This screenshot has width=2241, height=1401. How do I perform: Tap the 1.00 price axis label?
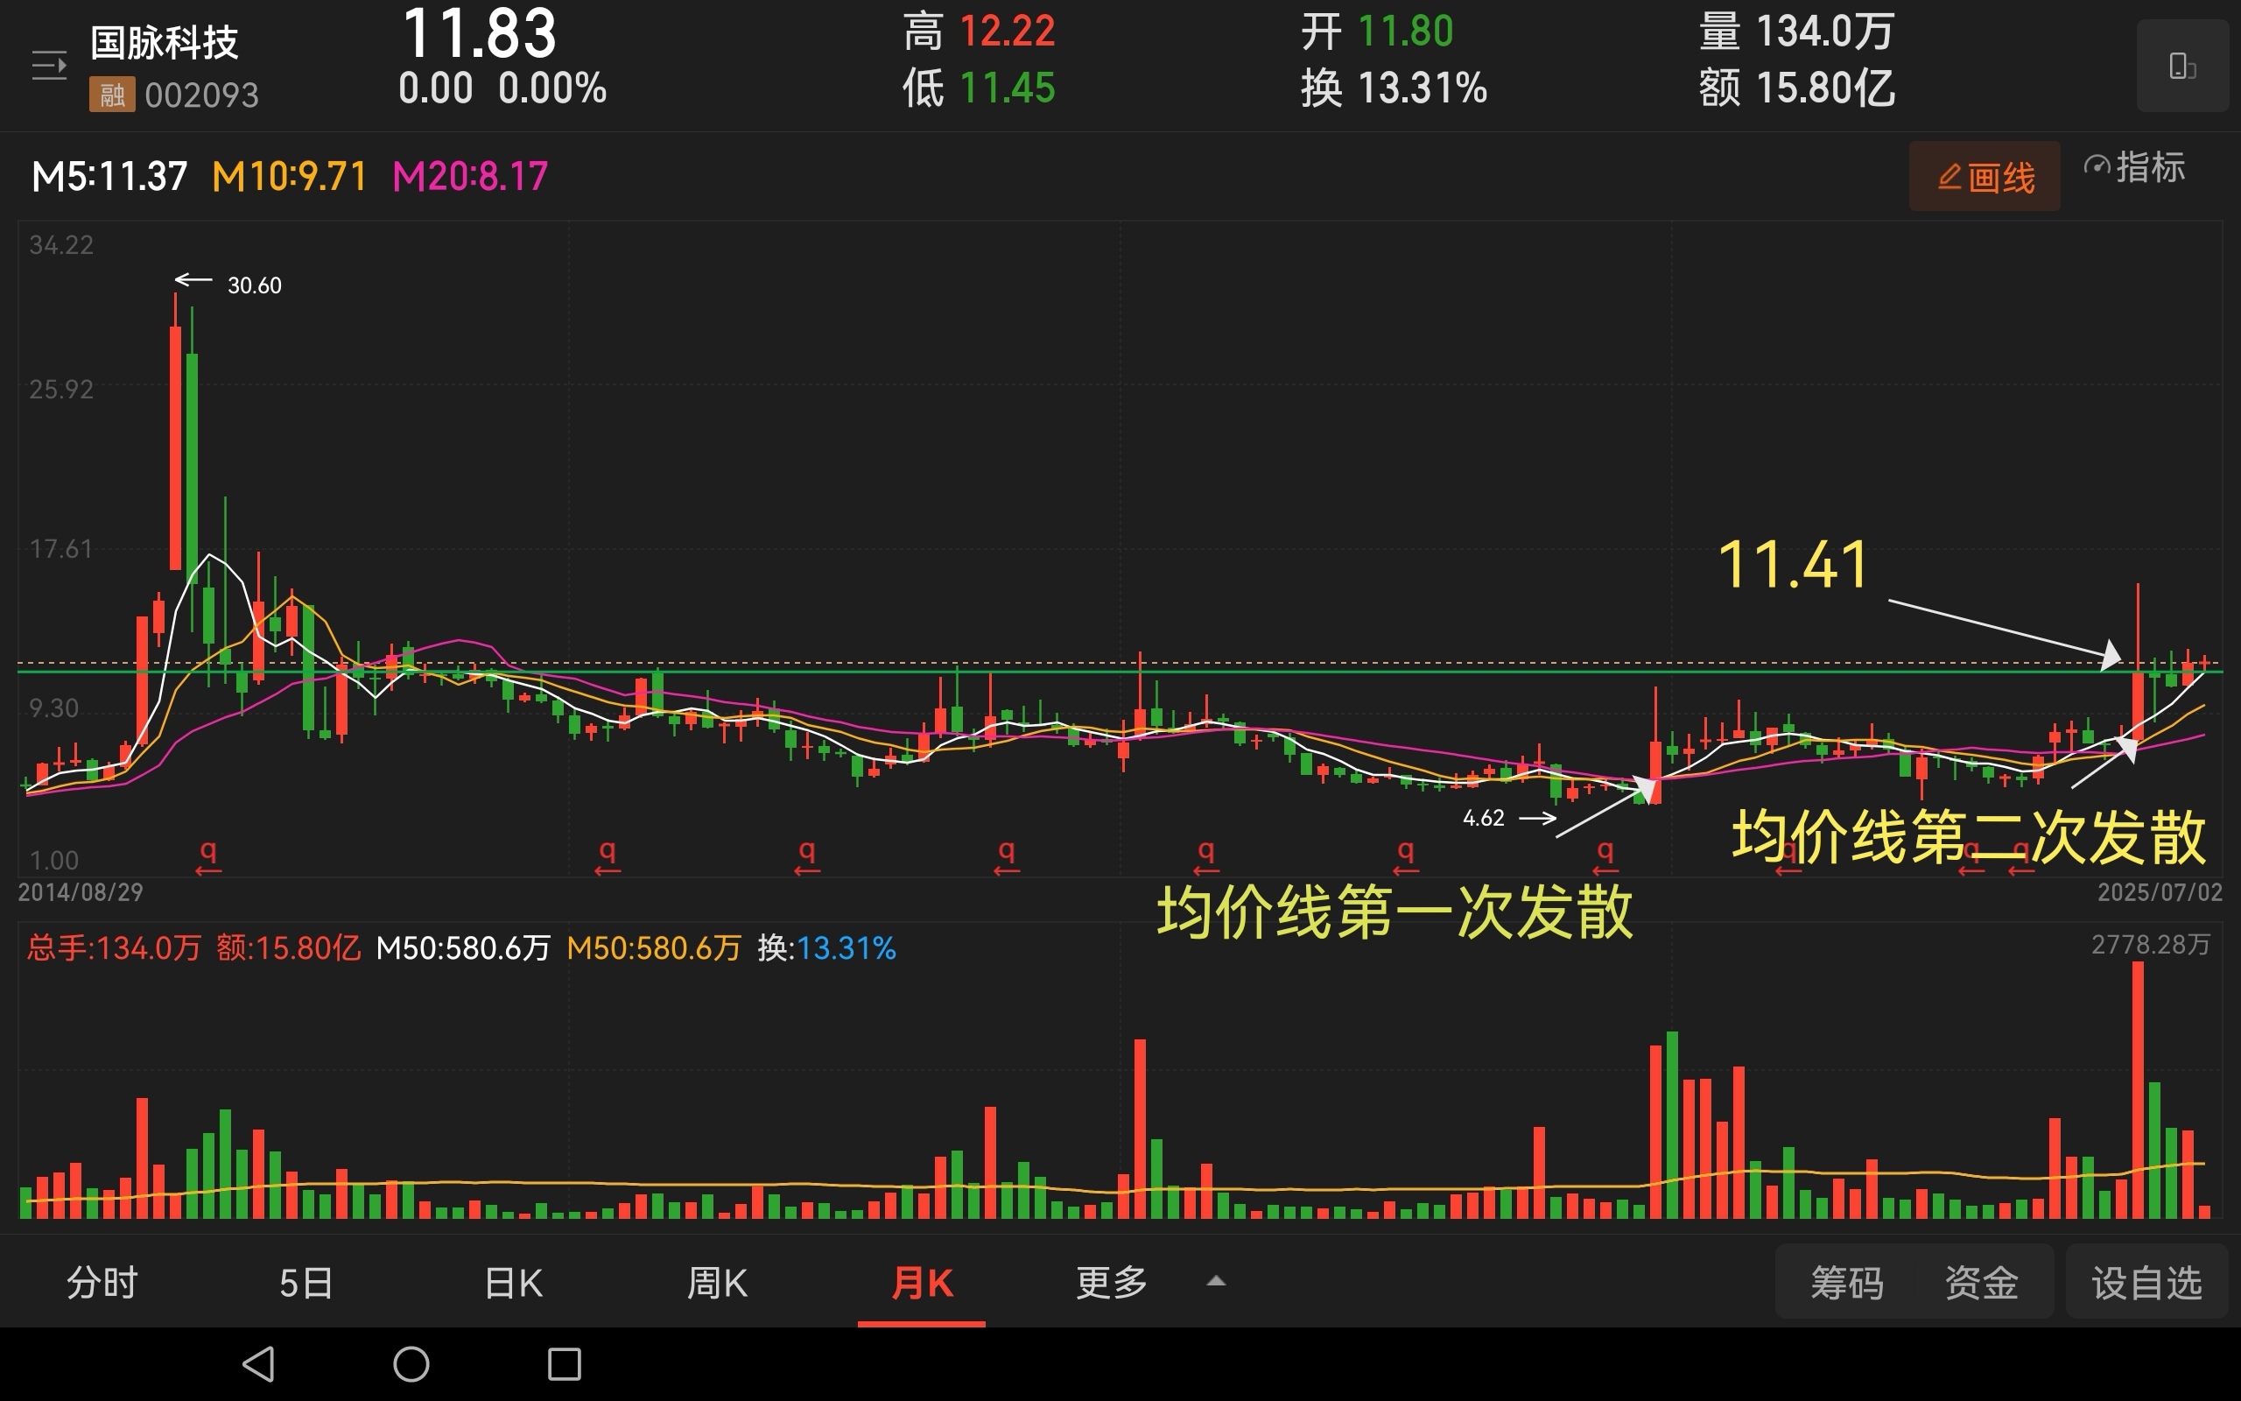point(53,861)
